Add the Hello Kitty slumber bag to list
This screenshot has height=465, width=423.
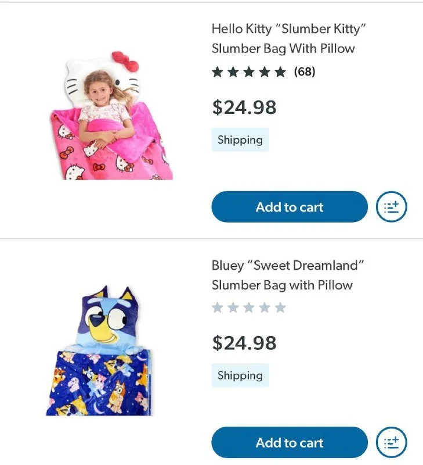391,207
